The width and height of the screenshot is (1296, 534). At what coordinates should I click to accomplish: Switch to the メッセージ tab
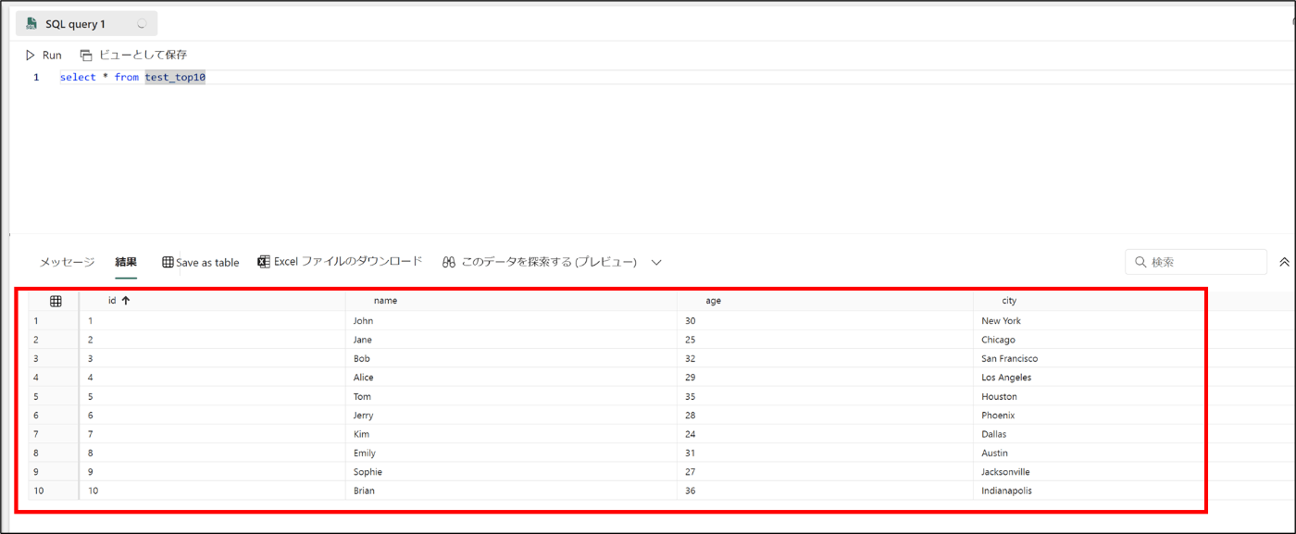click(x=67, y=262)
